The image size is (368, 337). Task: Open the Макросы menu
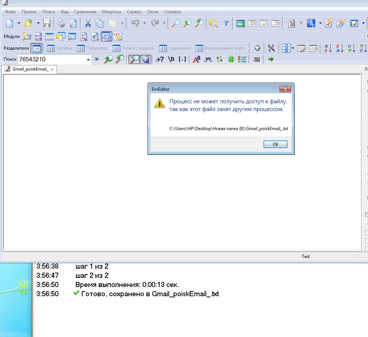pyautogui.click(x=111, y=12)
